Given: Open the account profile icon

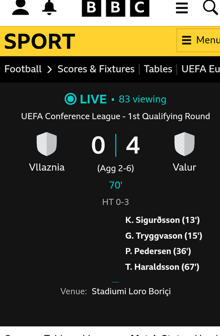Looking at the screenshot, I should (x=21, y=8).
